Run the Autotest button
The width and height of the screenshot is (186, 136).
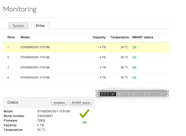60,103
